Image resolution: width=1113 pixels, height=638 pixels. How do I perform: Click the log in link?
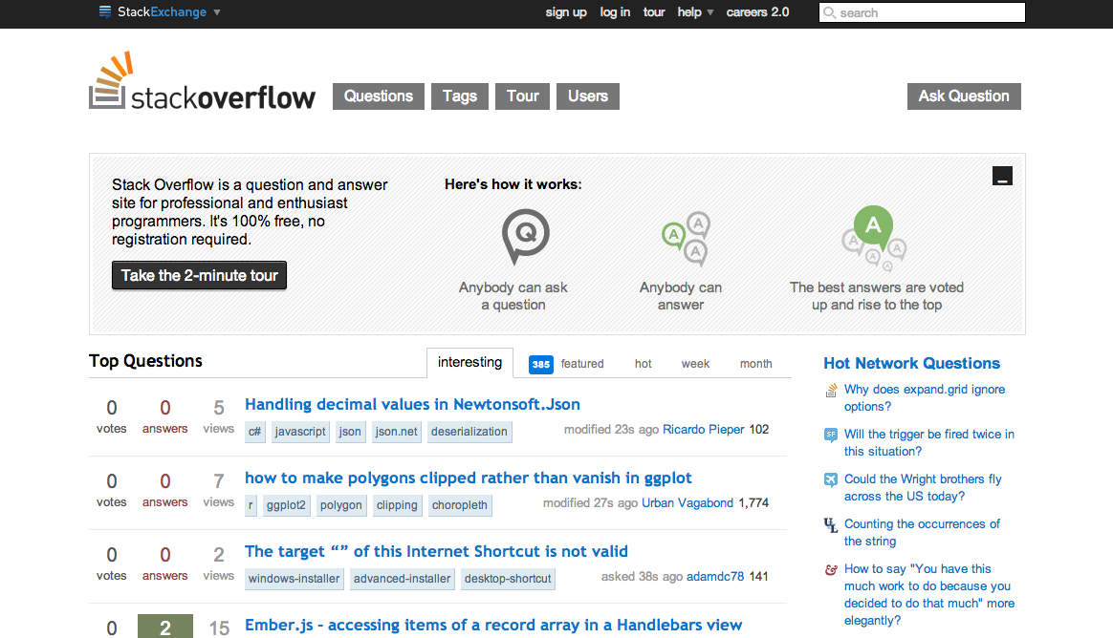click(615, 12)
